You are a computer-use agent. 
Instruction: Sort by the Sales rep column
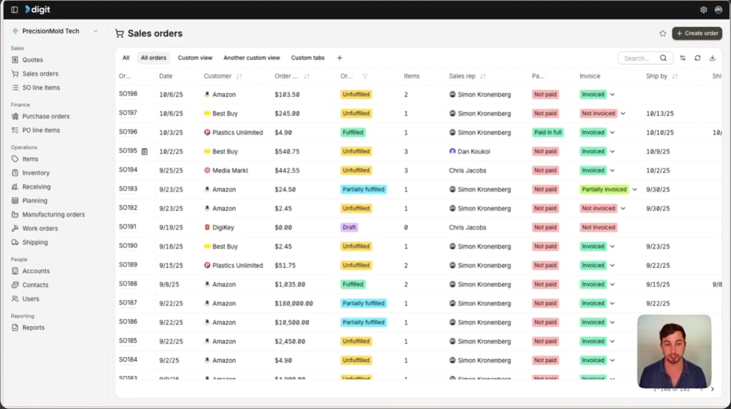pos(483,76)
